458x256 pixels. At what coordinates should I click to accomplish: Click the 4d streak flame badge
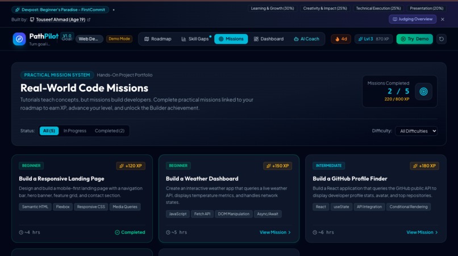coord(341,39)
